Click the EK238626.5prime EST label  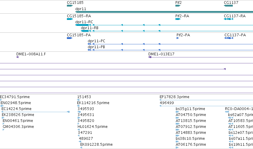pos(18,115)
